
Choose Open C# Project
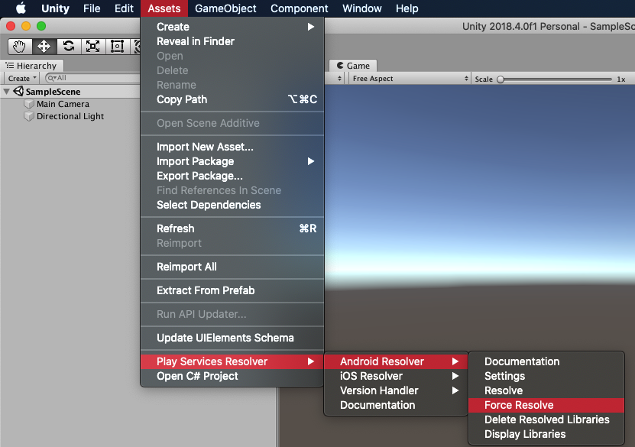232,376
